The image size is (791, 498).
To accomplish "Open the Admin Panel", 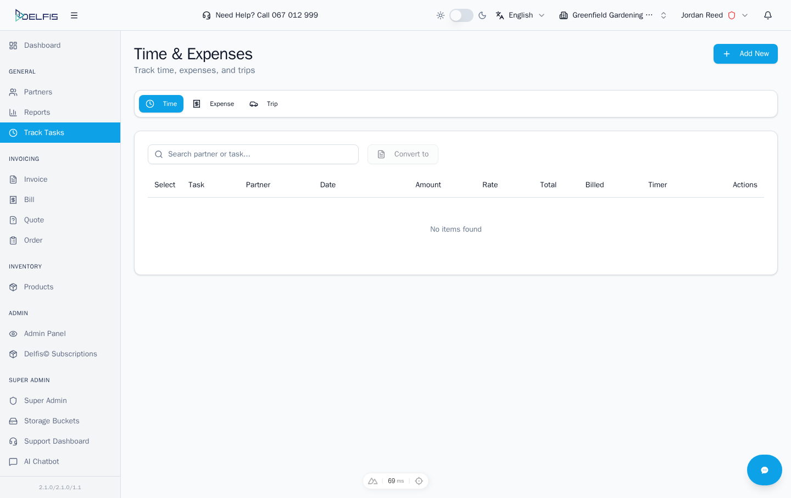I will coord(44,333).
